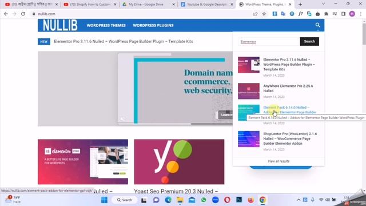Close the My Drive Google Drive tab
Image resolution: width=366 pixels, height=206 pixels.
pyautogui.click(x=173, y=4)
